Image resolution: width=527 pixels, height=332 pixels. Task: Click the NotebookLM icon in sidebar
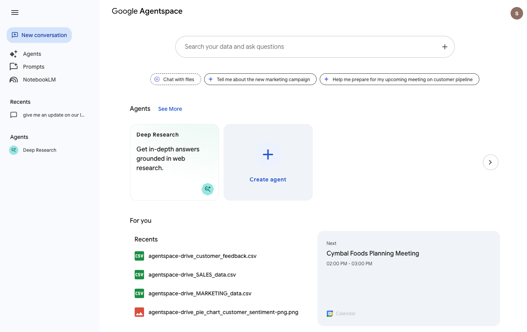click(x=14, y=80)
